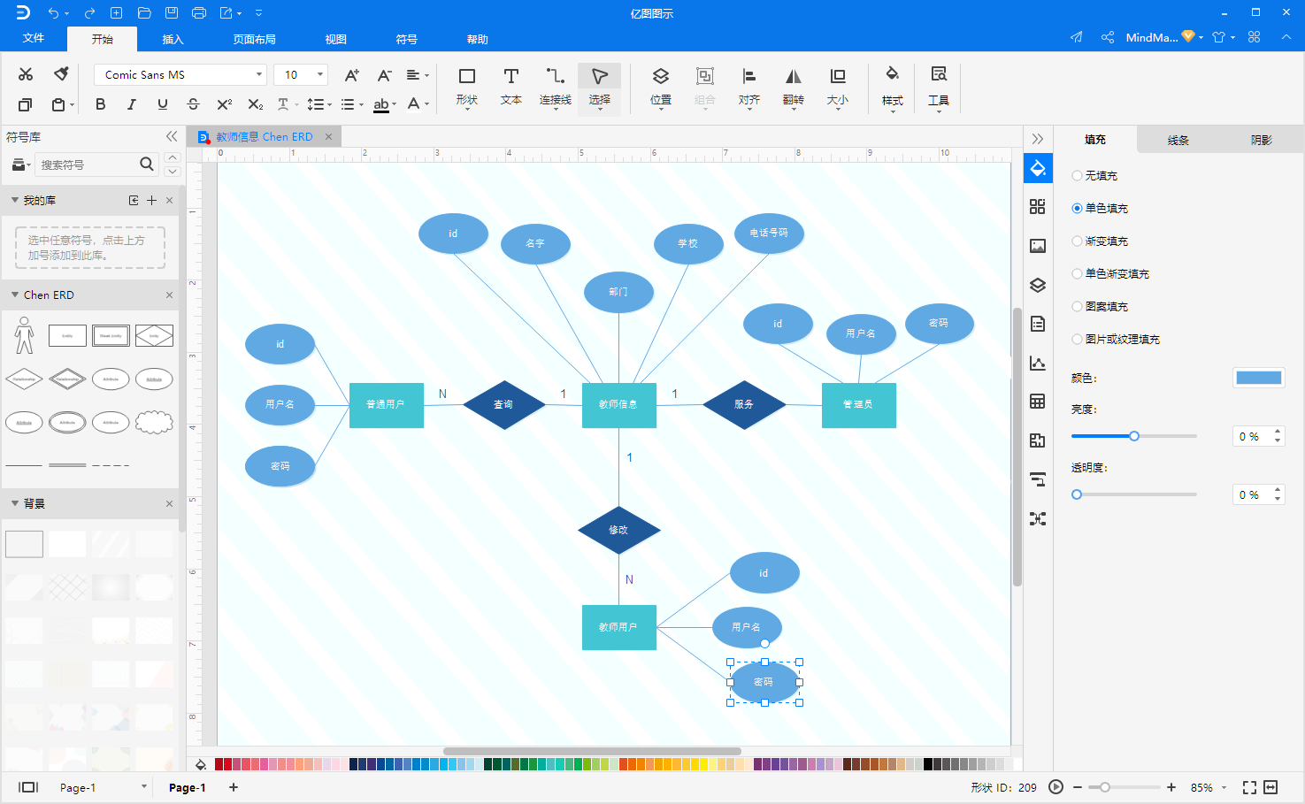Open the Insert ribbon tab
The height and width of the screenshot is (804, 1305).
pyautogui.click(x=173, y=39)
